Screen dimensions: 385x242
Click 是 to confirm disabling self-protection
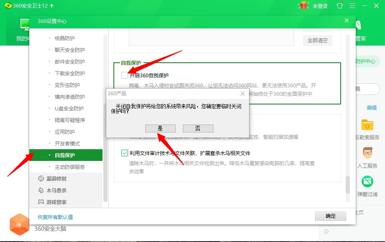160,128
